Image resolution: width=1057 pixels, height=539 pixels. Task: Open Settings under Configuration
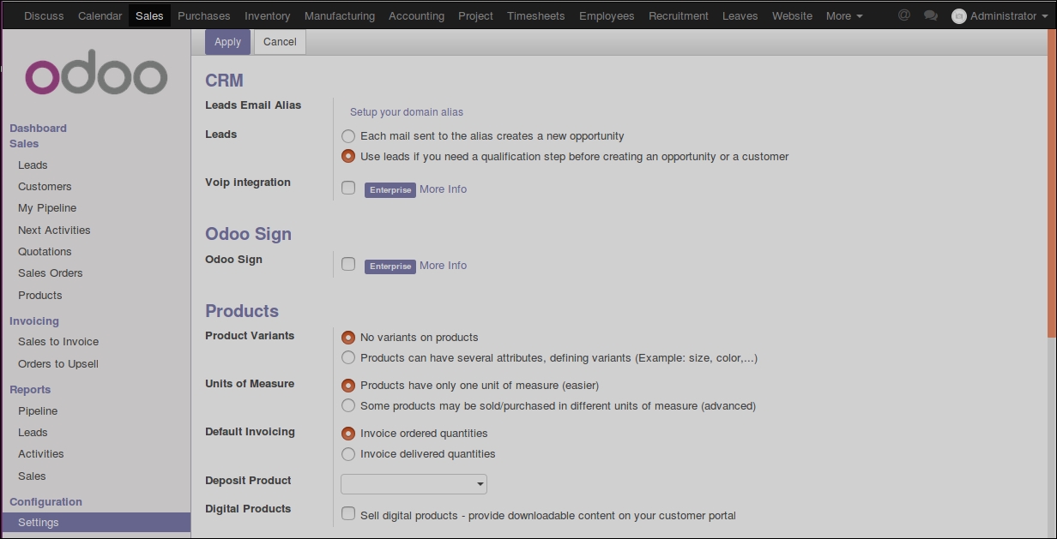[96, 523]
